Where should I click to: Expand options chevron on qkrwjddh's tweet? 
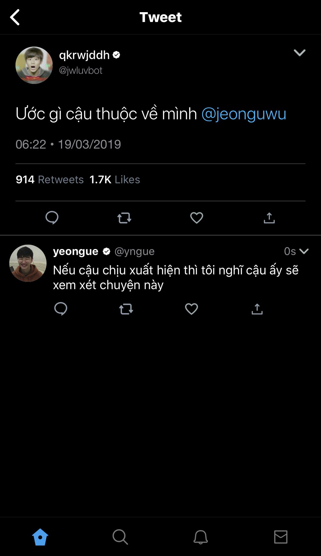(x=299, y=53)
